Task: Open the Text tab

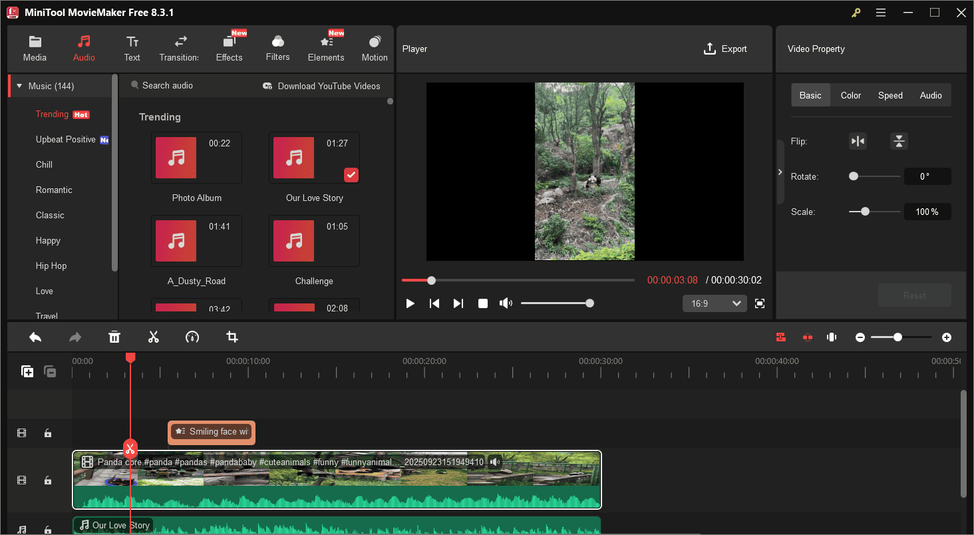Action: click(132, 49)
